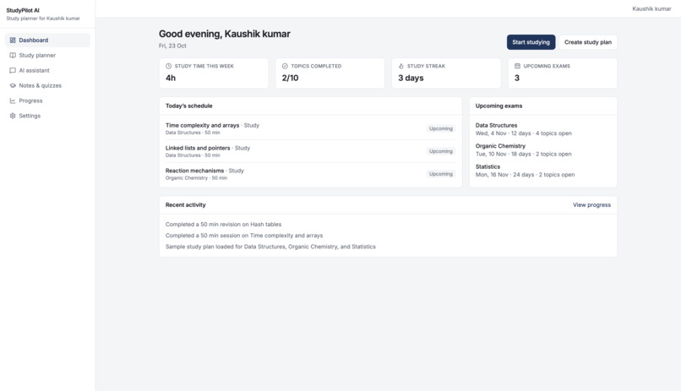Image resolution: width=681 pixels, height=391 pixels.
Task: Follow the View progress link
Action: pos(591,205)
